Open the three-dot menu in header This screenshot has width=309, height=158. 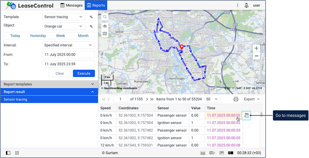[237, 5]
